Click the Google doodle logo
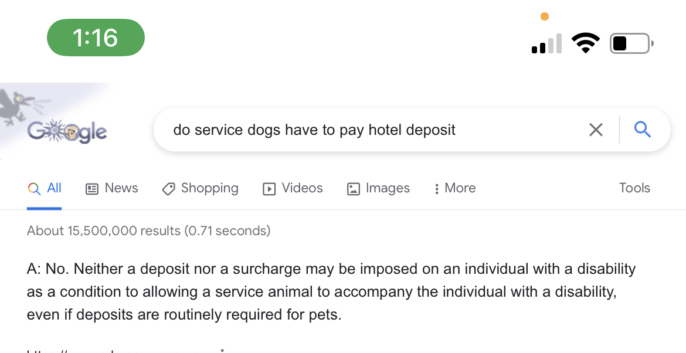Screen dimensions: 686x353 point(66,130)
